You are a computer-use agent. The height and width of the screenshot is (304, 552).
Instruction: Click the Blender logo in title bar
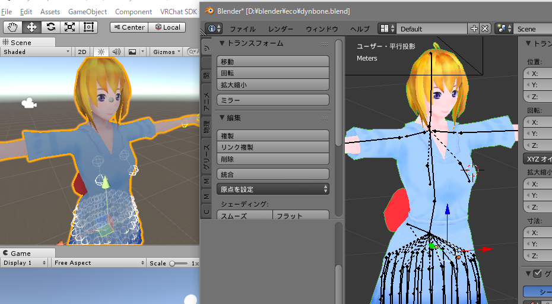210,11
